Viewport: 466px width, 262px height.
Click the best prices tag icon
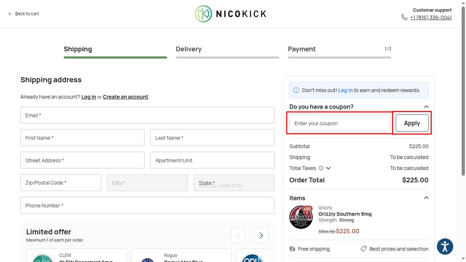[x=364, y=249]
